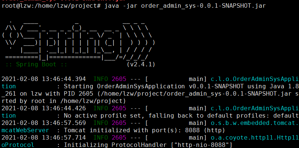This screenshot has height=148, width=299.
Task: Click the cyan 'mcatWebServer' text
Action: click(25, 130)
